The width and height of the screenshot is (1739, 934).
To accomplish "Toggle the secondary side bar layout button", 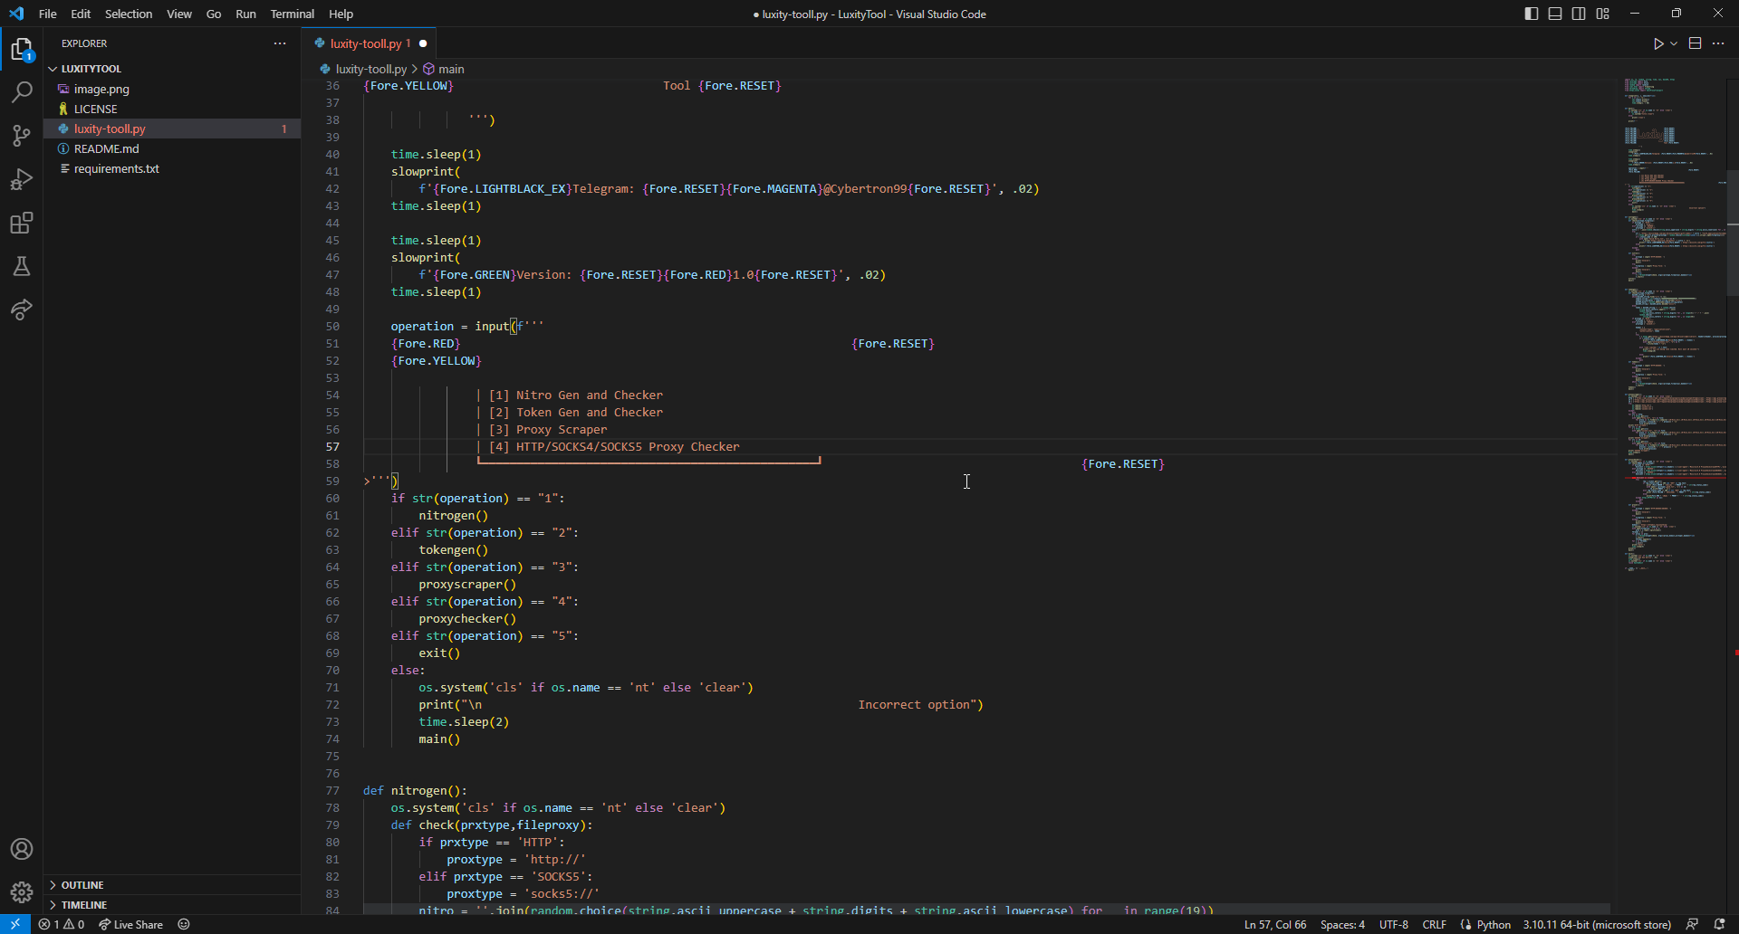I will 1579,14.
